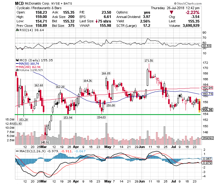214x184 pixels.
Task: Click the RSI(14) 38.64 panel label
Action: point(32,30)
